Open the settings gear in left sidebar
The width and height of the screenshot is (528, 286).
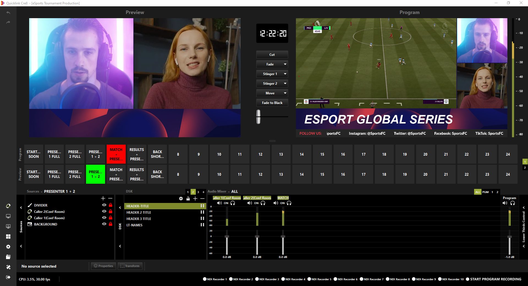[x=8, y=247]
